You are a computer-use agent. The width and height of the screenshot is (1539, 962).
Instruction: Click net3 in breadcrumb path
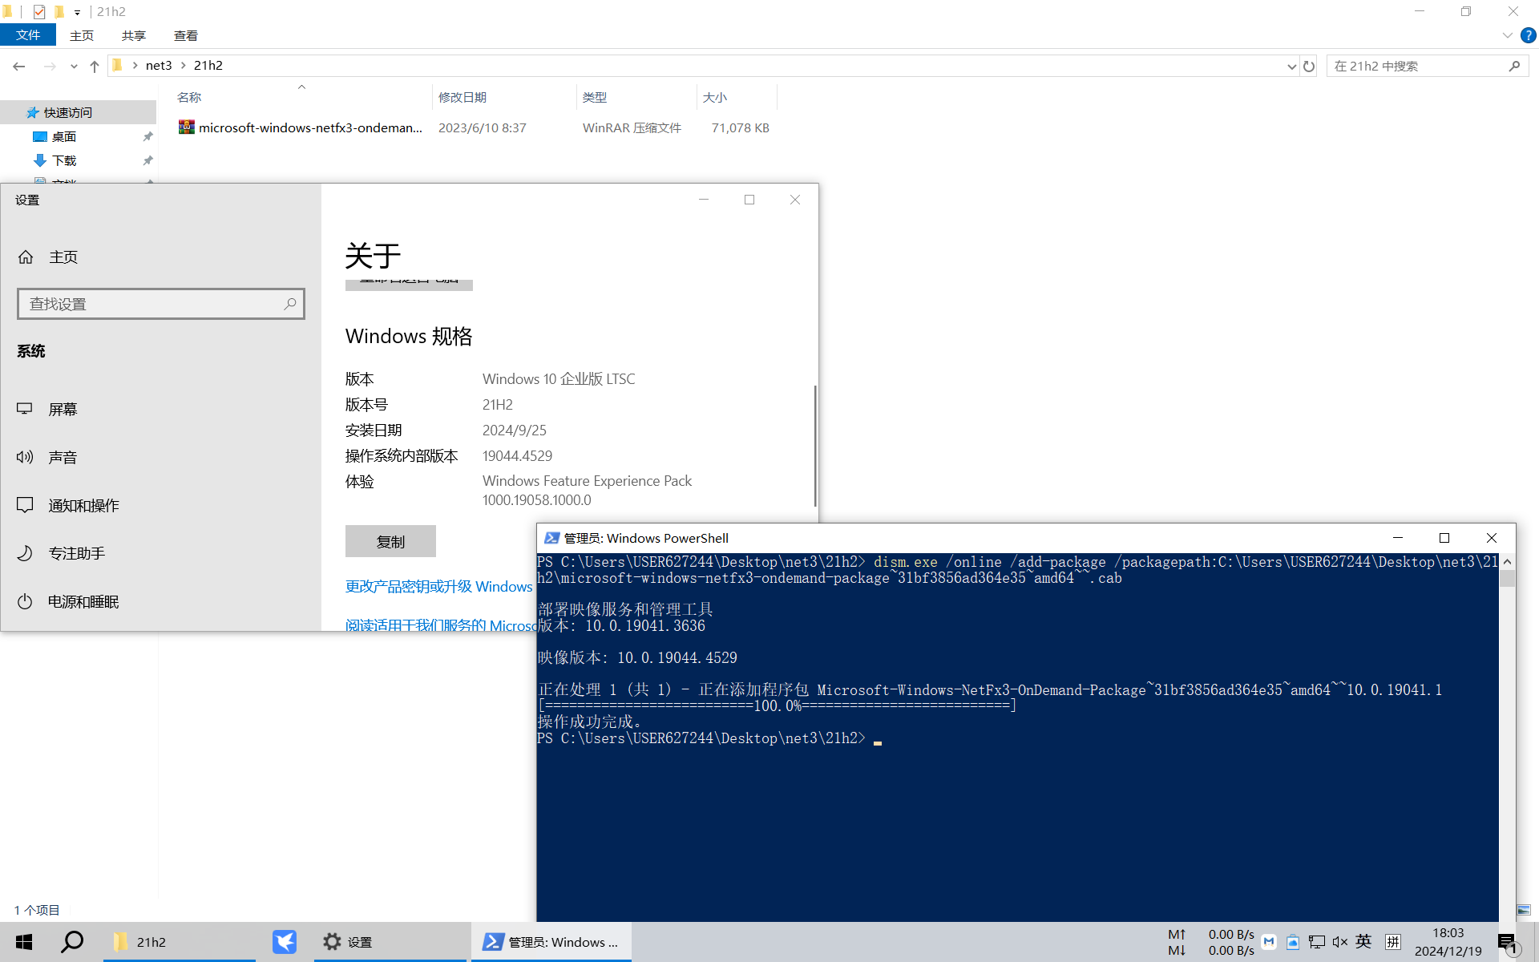[x=159, y=66]
